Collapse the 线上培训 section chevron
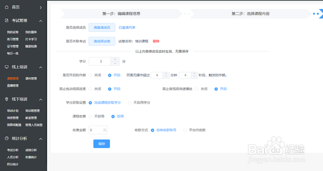This screenshot has width=323, height=171. (x=40, y=67)
